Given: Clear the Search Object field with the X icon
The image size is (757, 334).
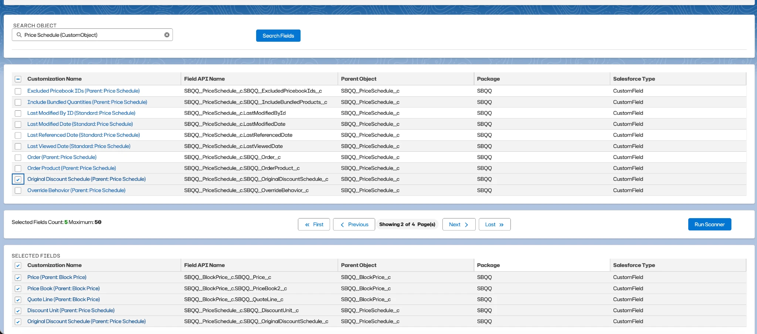Looking at the screenshot, I should click(167, 35).
